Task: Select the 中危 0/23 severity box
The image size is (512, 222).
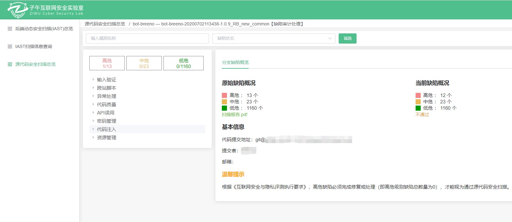Action: (144, 63)
